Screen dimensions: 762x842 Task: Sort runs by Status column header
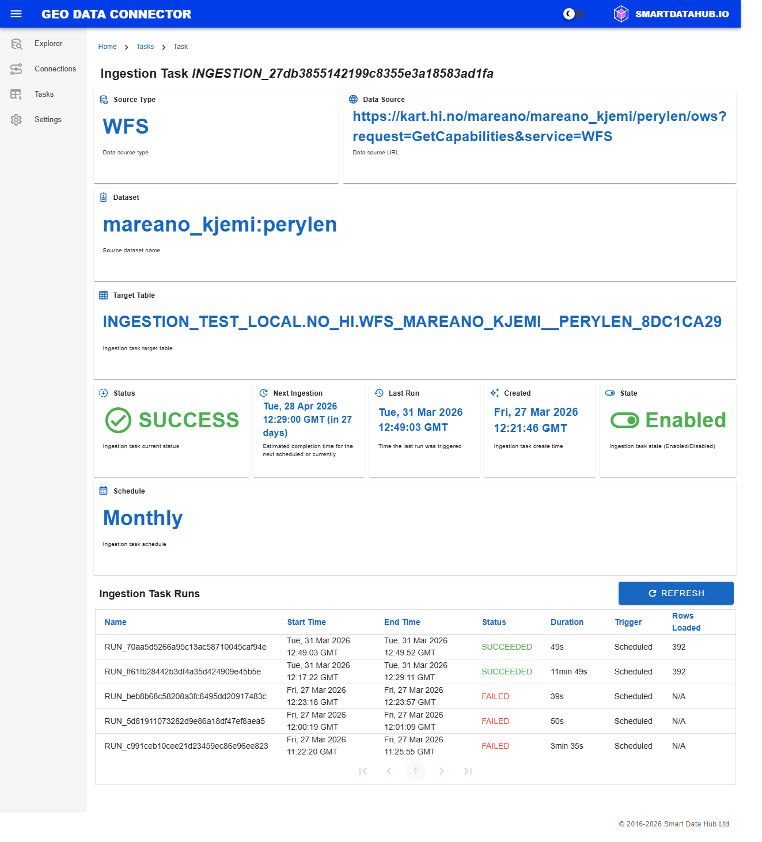494,622
